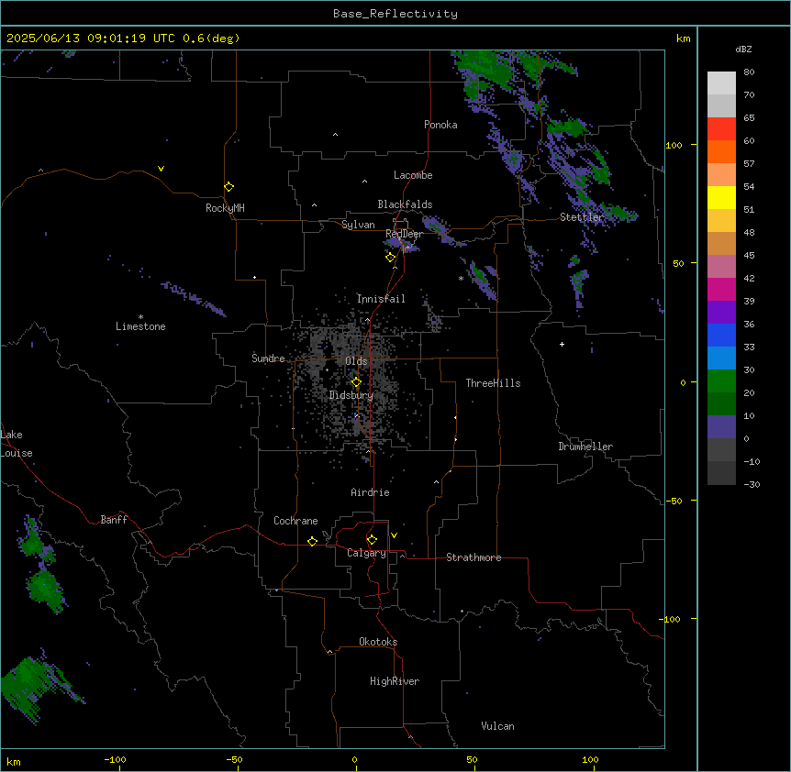The height and width of the screenshot is (772, 791).
Task: Click the 80 value in dBZ legend
Action: click(x=749, y=72)
